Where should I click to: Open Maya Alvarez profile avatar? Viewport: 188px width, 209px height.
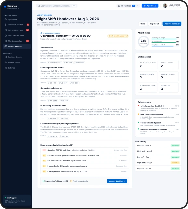(x=165, y=6)
